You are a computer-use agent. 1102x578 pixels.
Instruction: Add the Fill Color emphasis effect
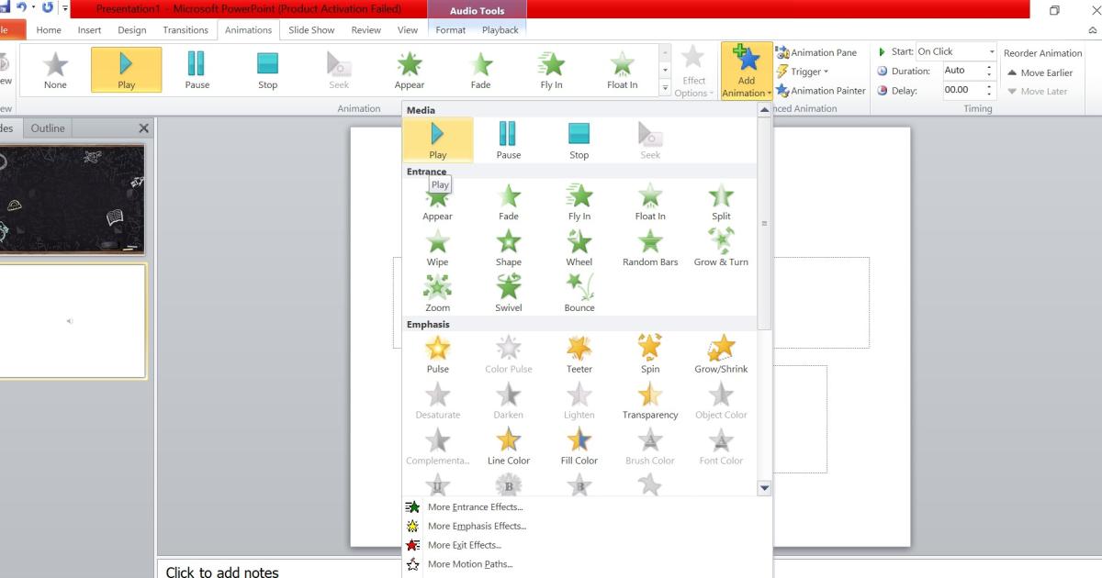(579, 447)
